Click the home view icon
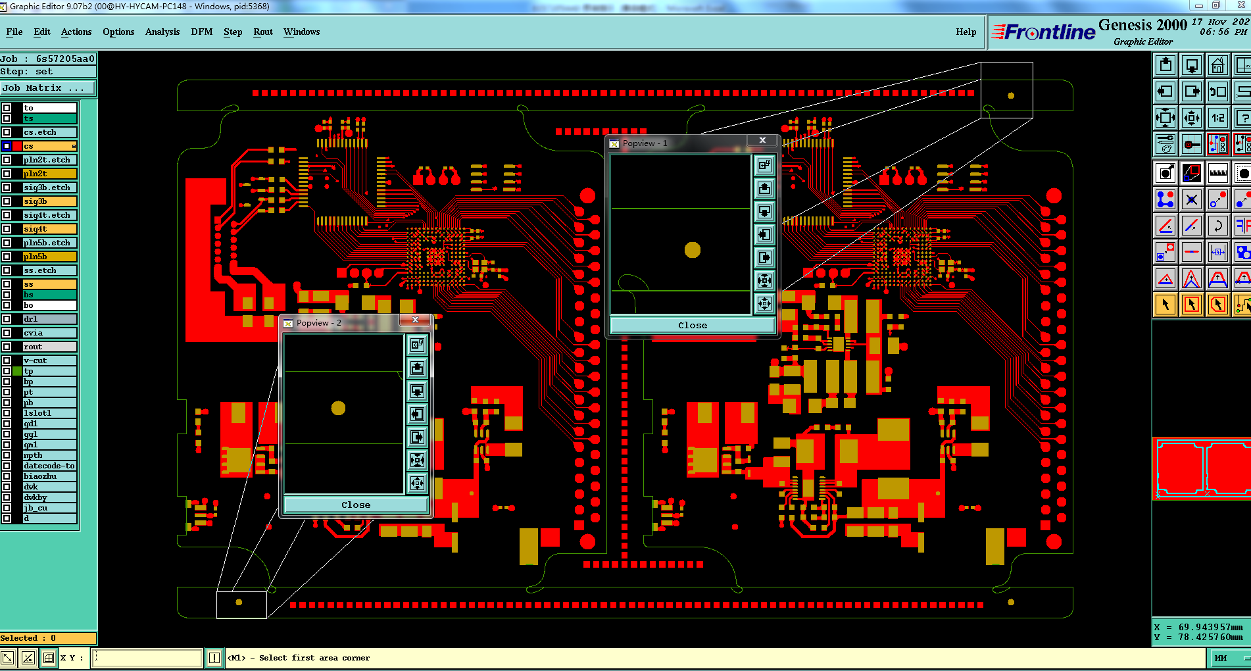 click(x=1217, y=66)
